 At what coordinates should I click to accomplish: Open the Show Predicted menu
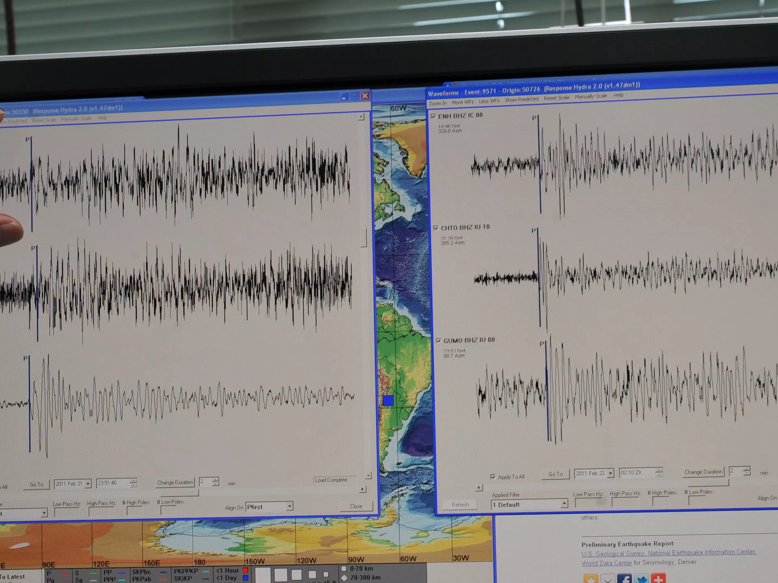(x=522, y=99)
